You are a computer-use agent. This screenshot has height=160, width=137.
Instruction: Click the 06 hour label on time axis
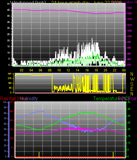pos(40,70)
